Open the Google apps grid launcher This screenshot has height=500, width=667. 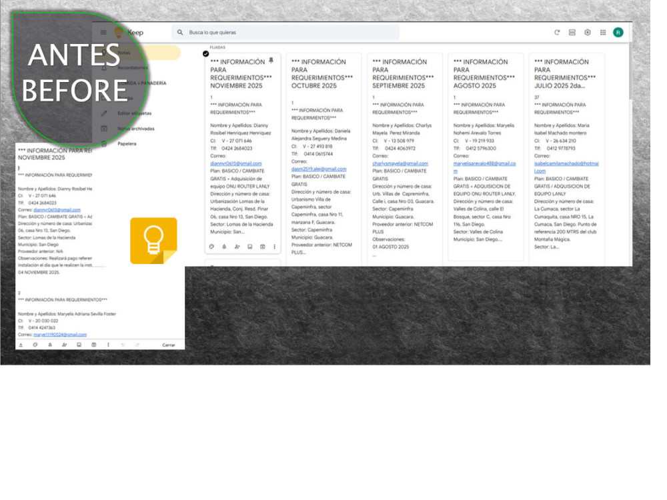click(603, 32)
